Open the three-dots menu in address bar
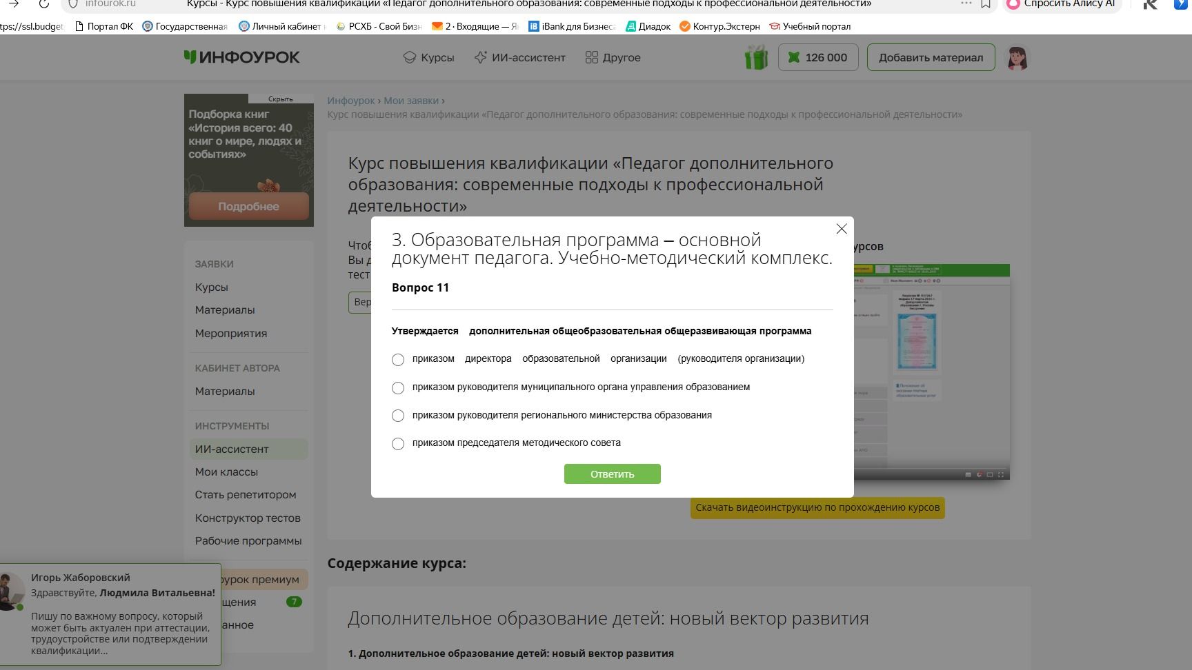Viewport: 1192px width, 670px height. coord(966,3)
